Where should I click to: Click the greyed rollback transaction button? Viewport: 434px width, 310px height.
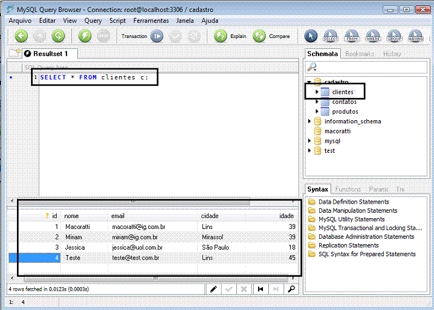point(194,36)
